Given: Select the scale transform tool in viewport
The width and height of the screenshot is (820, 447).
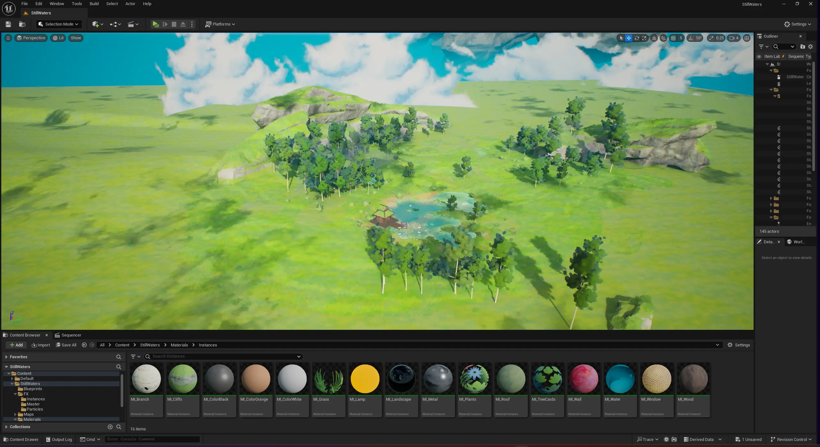Looking at the screenshot, I should click(x=644, y=38).
